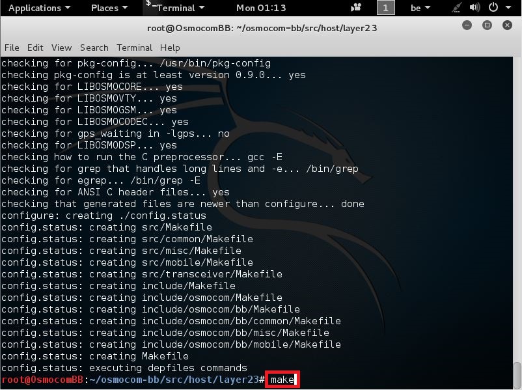Open the Terminal app menu in the top bar
The width and height of the screenshot is (522, 390).
tap(176, 8)
